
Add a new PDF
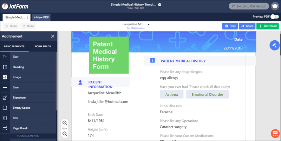(42, 17)
